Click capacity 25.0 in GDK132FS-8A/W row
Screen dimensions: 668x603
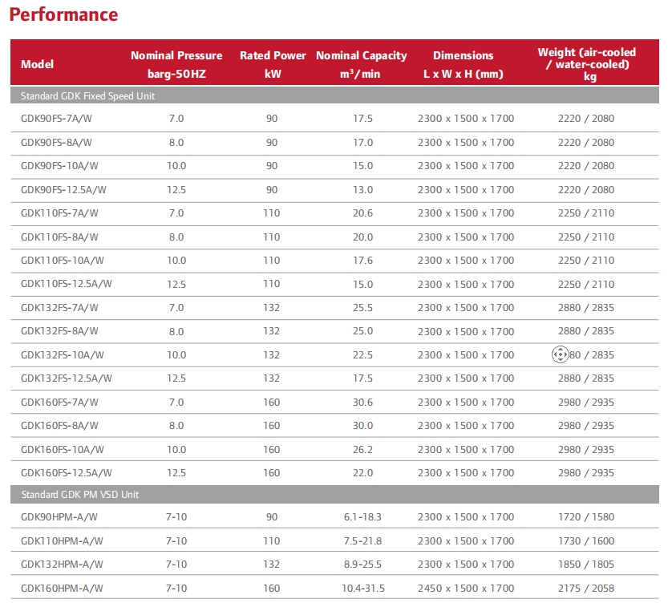(362, 331)
